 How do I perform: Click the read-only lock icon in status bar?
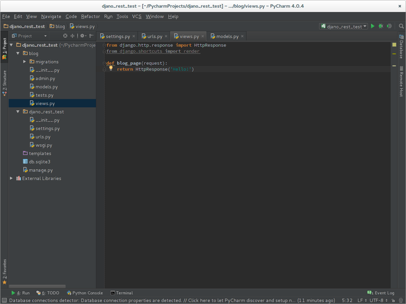393,300
